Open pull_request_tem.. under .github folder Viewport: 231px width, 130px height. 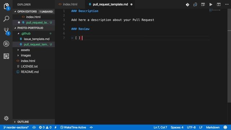tap(34, 44)
